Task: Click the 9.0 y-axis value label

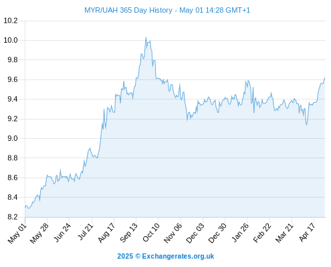Action: click(x=13, y=138)
